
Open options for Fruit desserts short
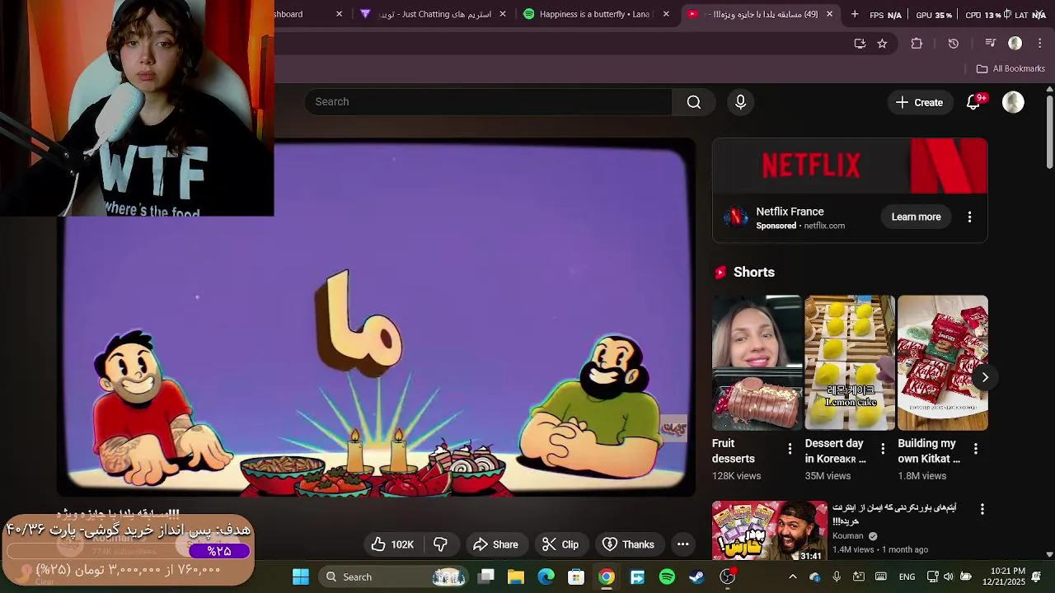pyautogui.click(x=790, y=449)
